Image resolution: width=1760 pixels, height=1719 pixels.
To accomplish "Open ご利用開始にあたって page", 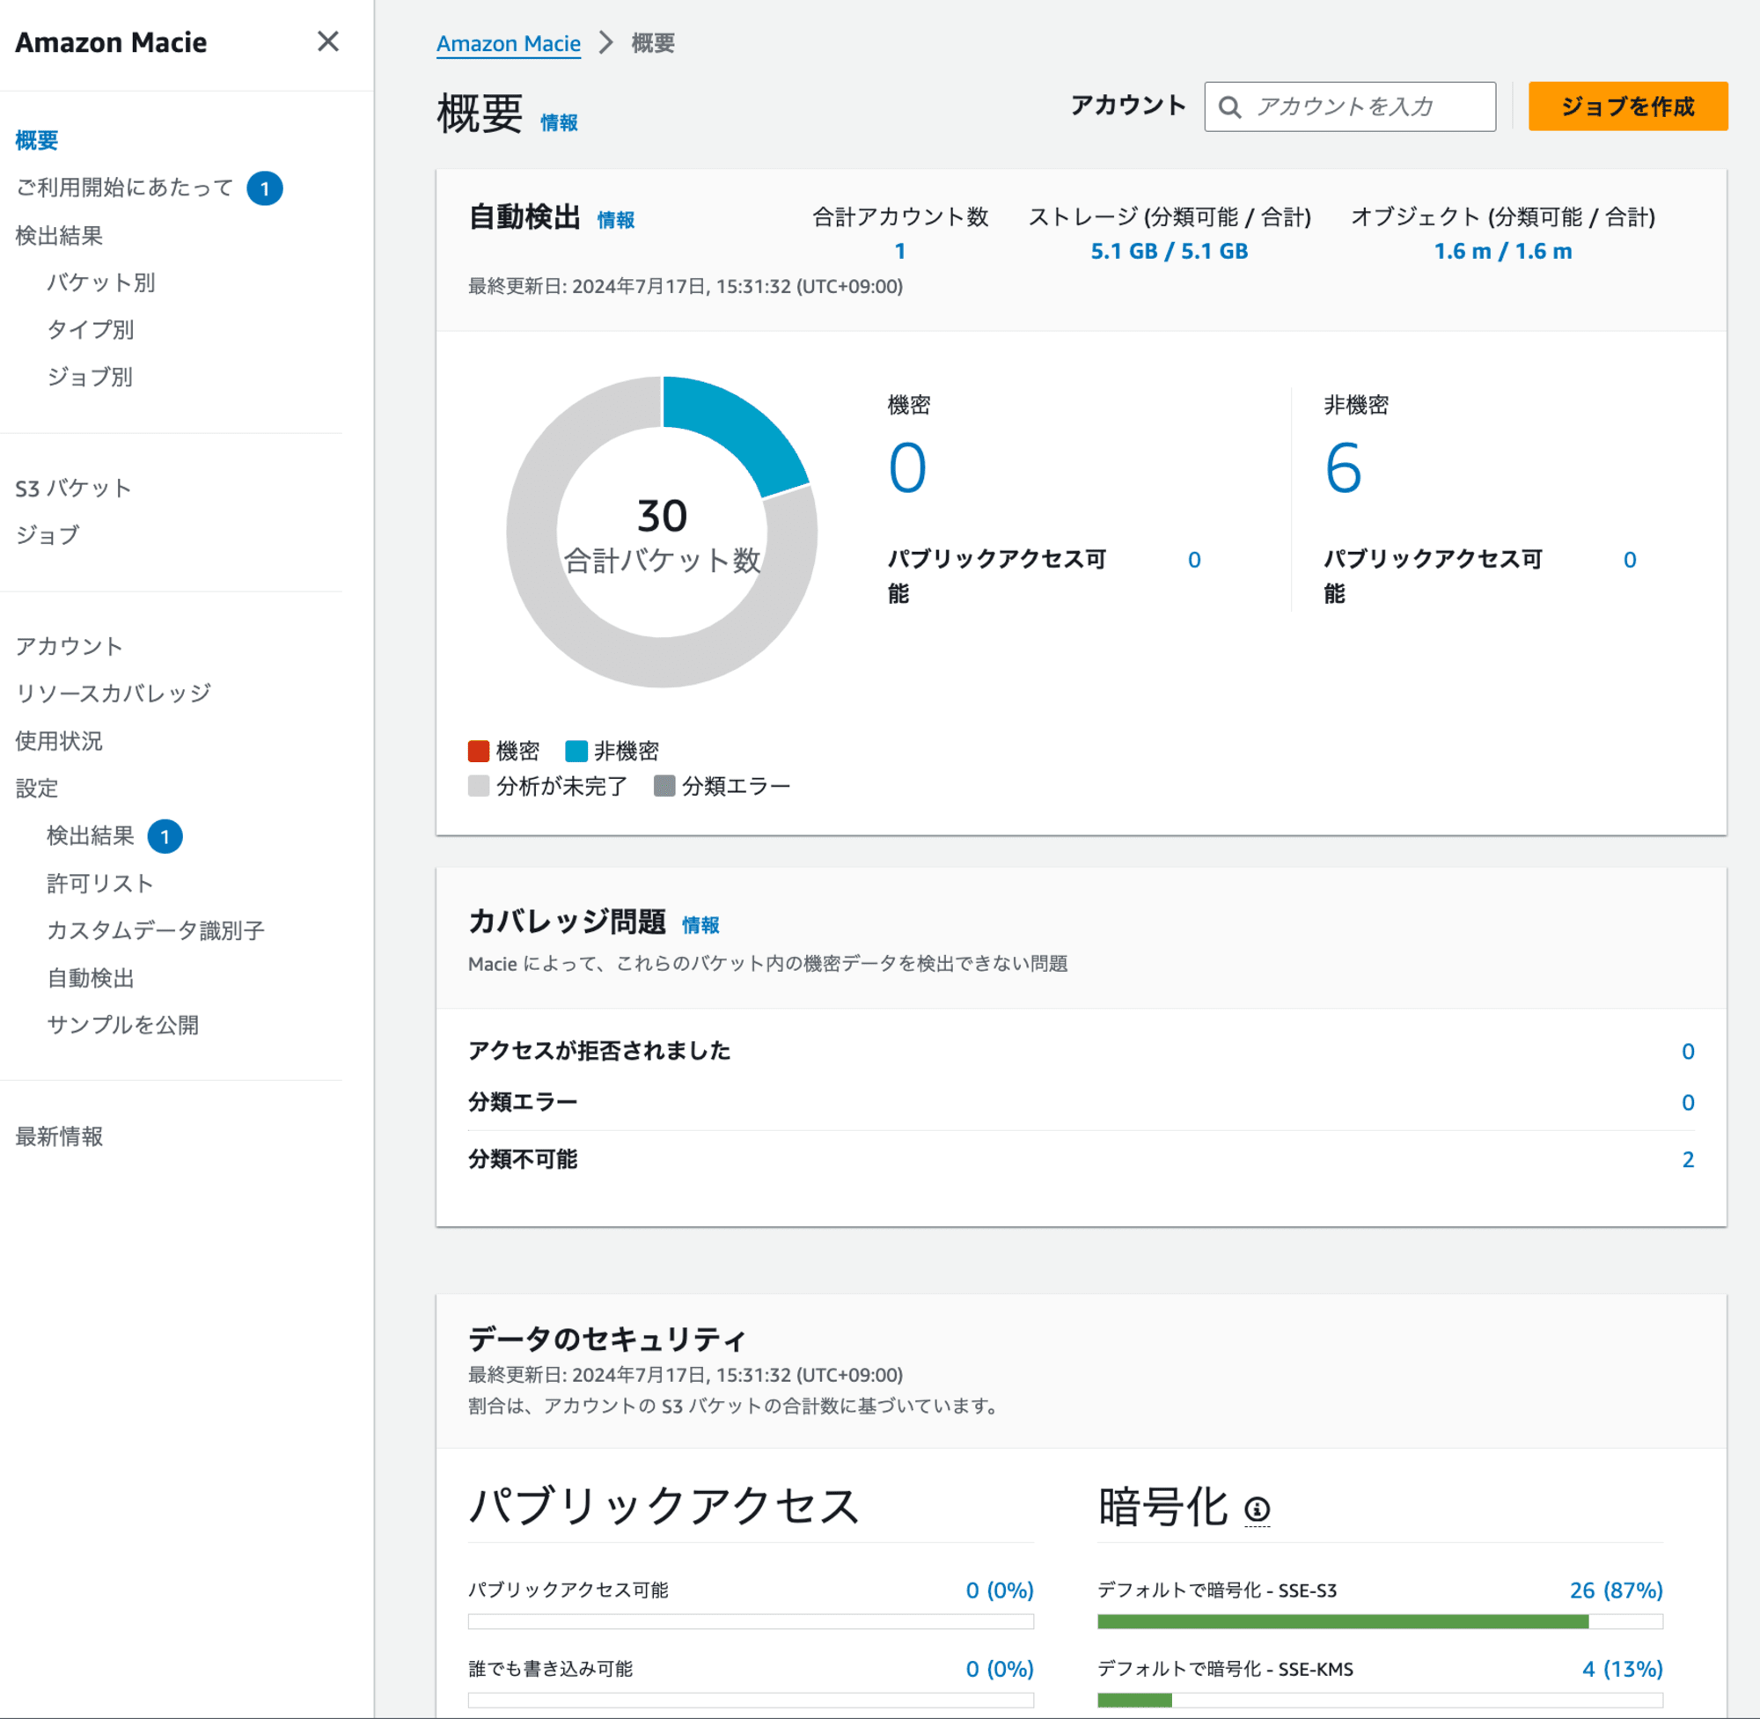I will click(125, 187).
